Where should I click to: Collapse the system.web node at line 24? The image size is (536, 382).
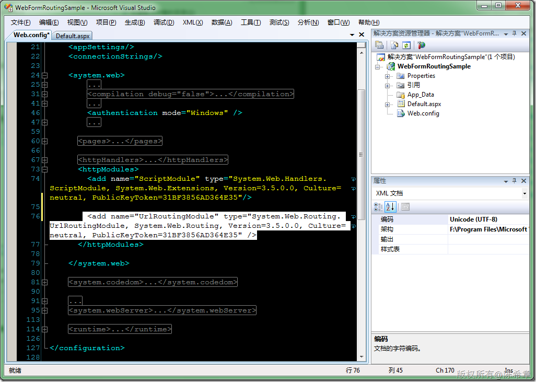tap(45, 75)
